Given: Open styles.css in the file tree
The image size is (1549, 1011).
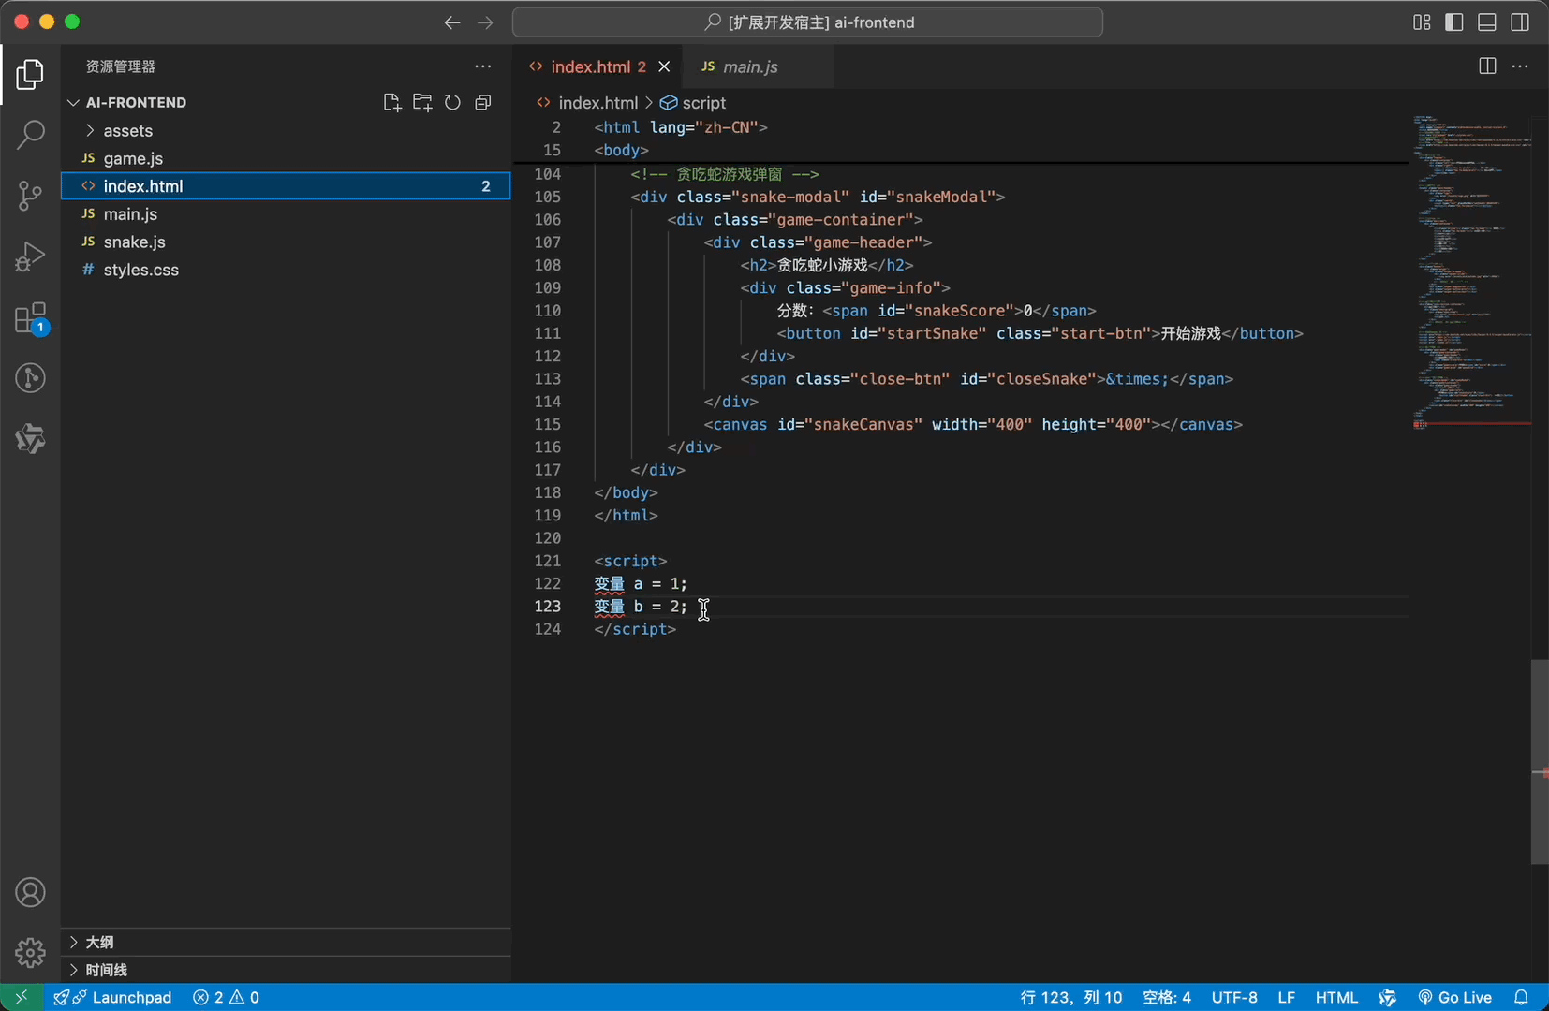Looking at the screenshot, I should 140,270.
